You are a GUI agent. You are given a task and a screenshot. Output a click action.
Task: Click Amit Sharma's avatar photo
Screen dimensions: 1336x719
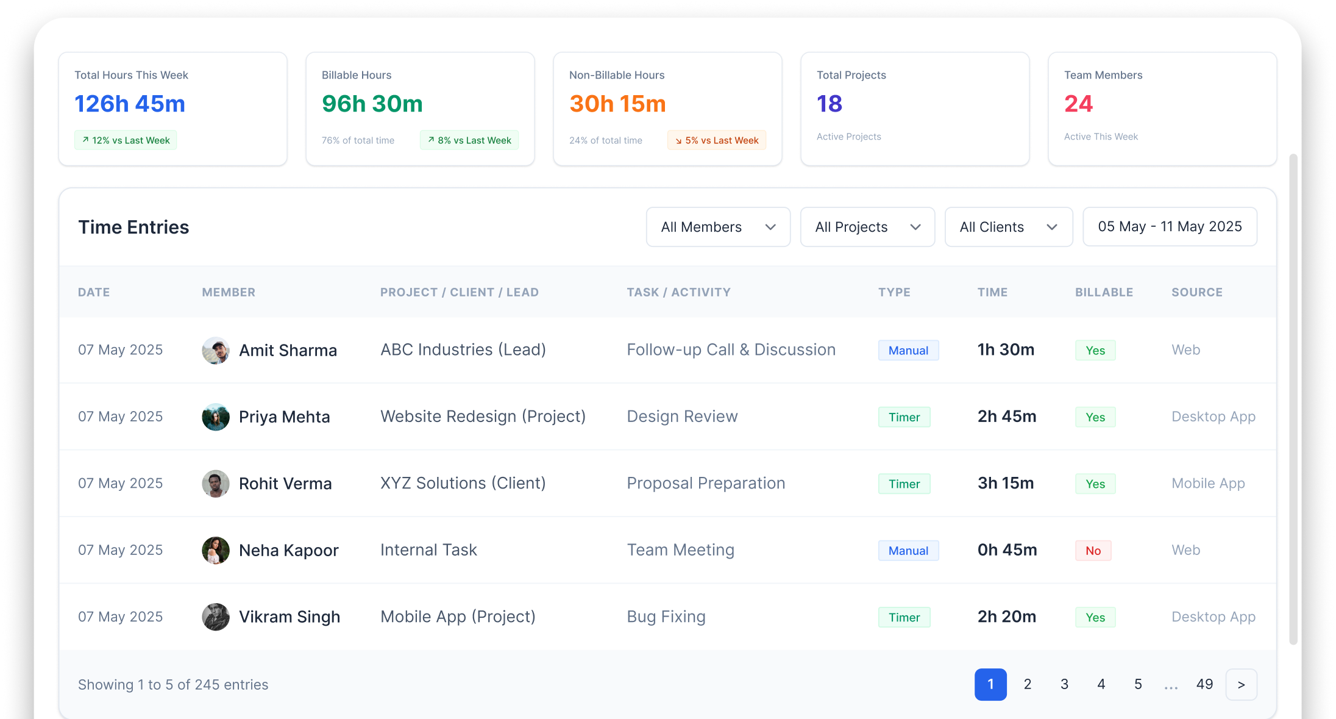pos(216,350)
